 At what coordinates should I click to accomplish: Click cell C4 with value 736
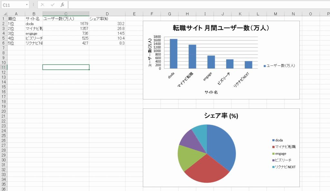66,33
